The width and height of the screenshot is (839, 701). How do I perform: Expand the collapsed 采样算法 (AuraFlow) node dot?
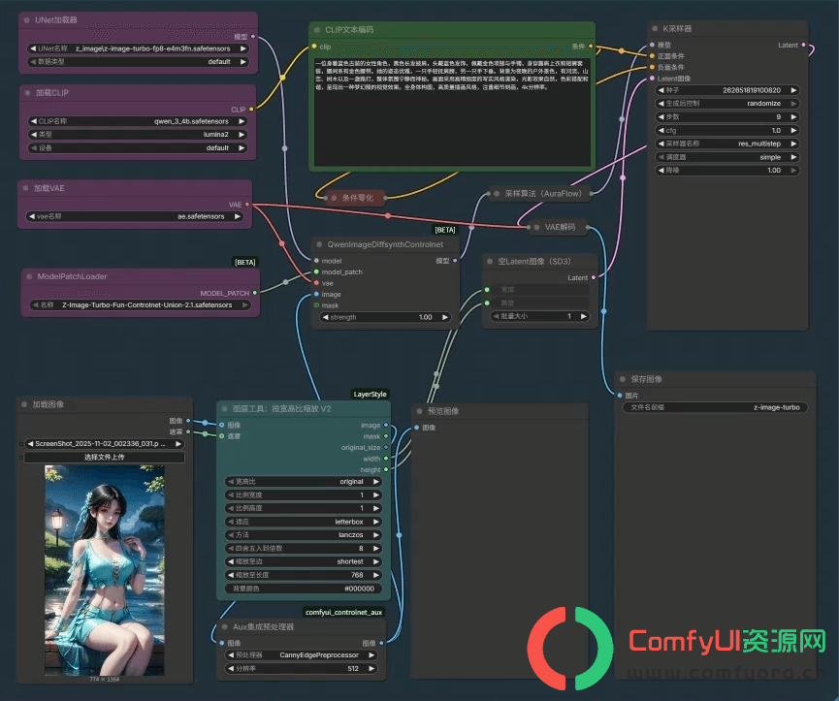click(497, 194)
